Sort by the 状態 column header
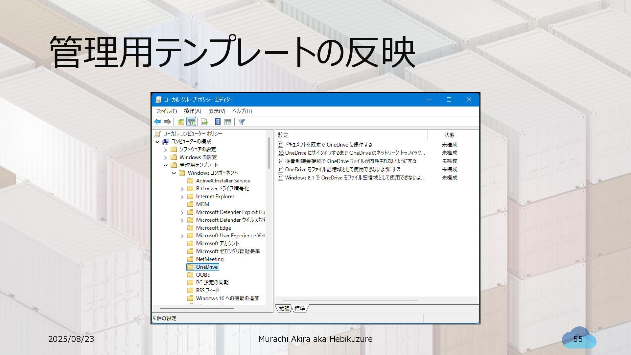 [x=449, y=135]
